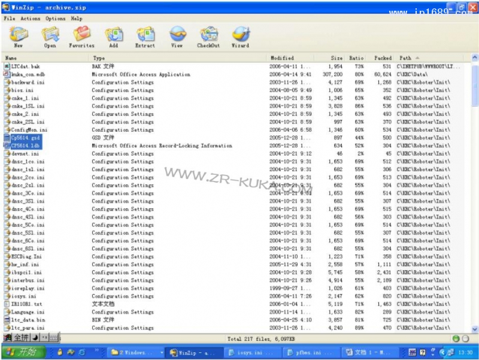Screen dimensions: 479x360
Task: Open the Actions menu
Action: point(31,19)
